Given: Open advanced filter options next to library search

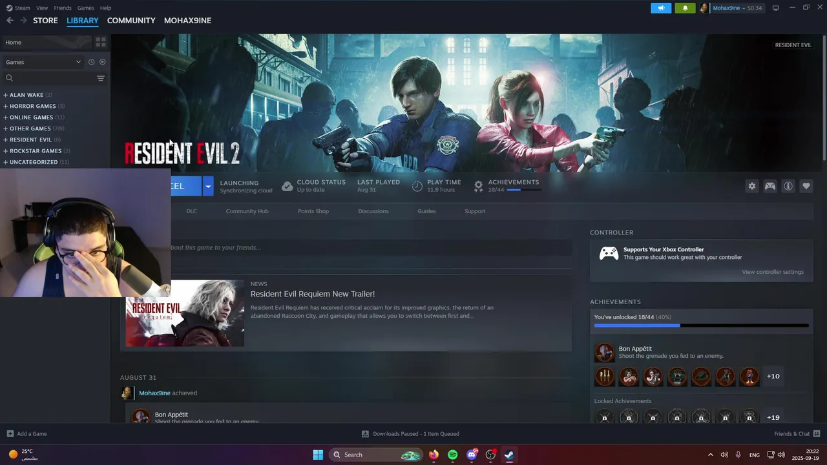Looking at the screenshot, I should coord(101,78).
